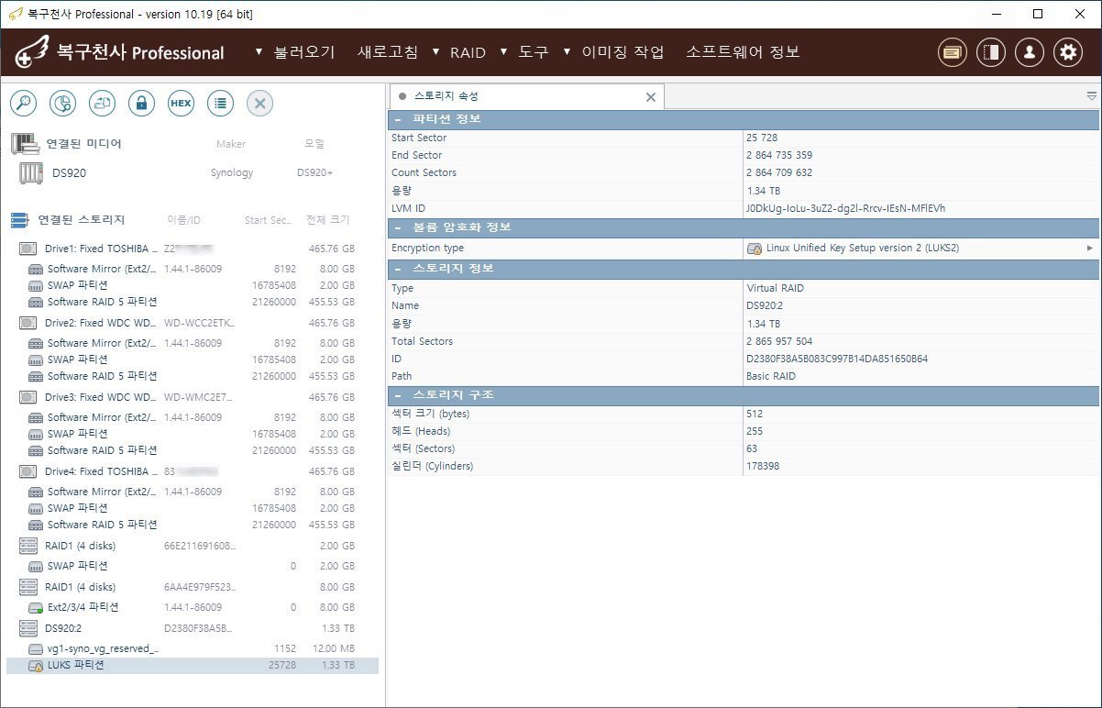Select vg1-syno_vg_reserved_ volume row
1102x708 pixels.
click(193, 648)
